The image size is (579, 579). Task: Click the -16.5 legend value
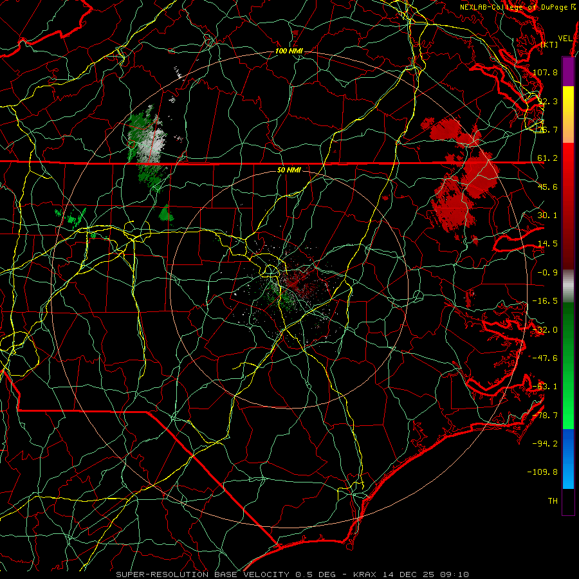(x=545, y=301)
